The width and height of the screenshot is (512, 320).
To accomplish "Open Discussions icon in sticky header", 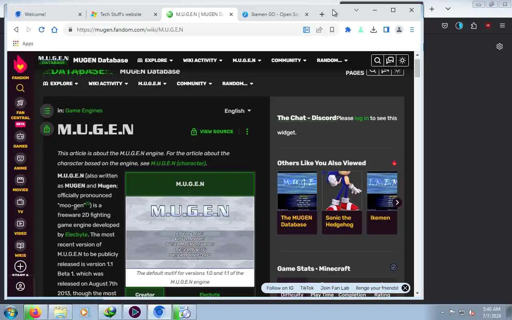I will pyautogui.click(x=390, y=60).
